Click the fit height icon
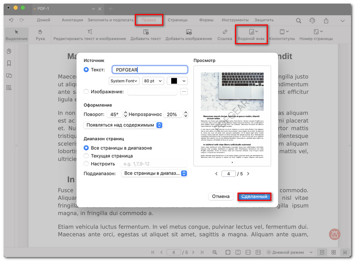Screen dimensions: 355x261 (x=238, y=252)
